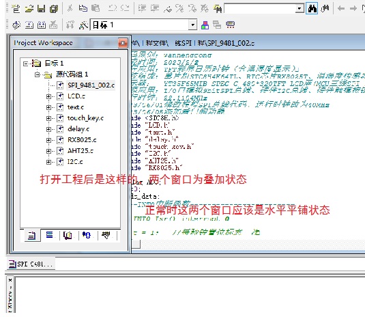Open the Options for Target icon
The image size is (365, 317).
tap(83, 25)
